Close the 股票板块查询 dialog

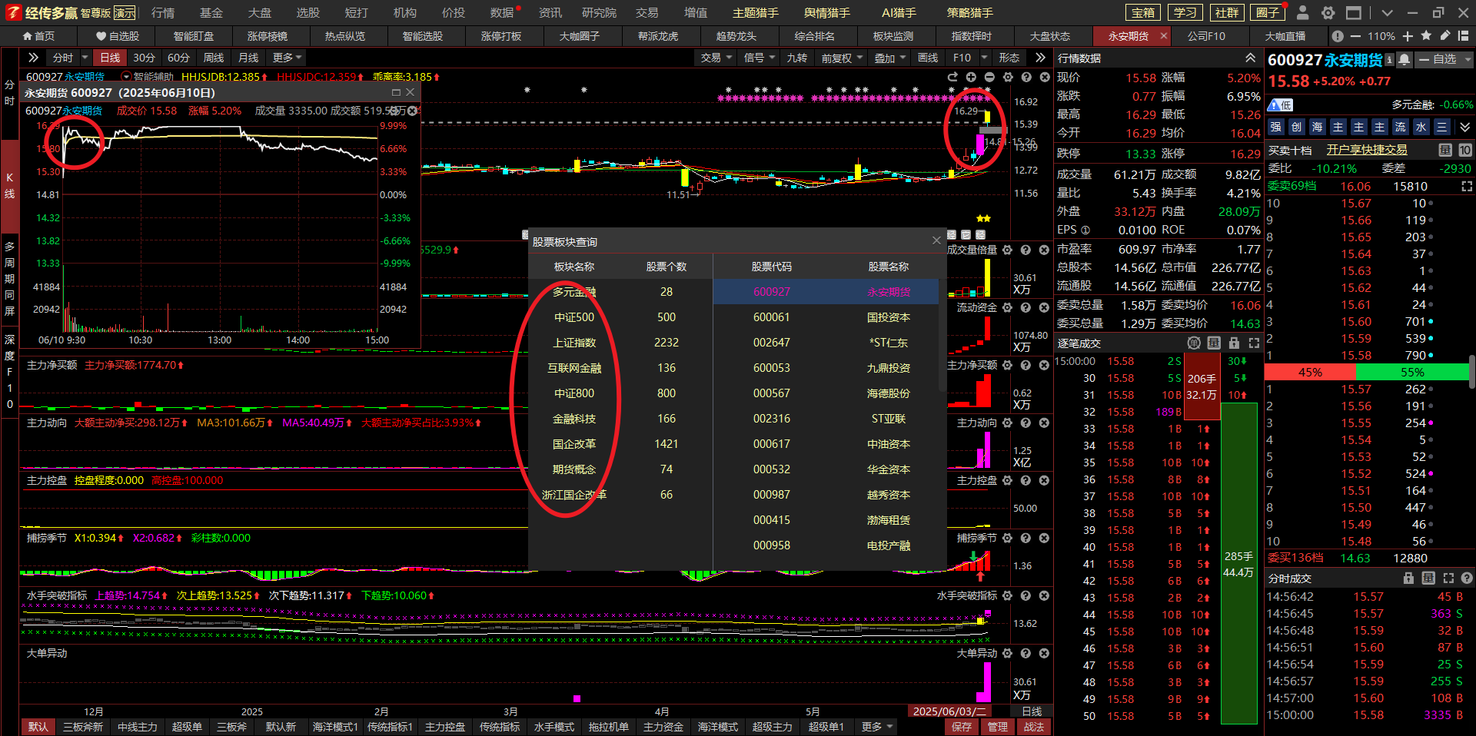[936, 240]
